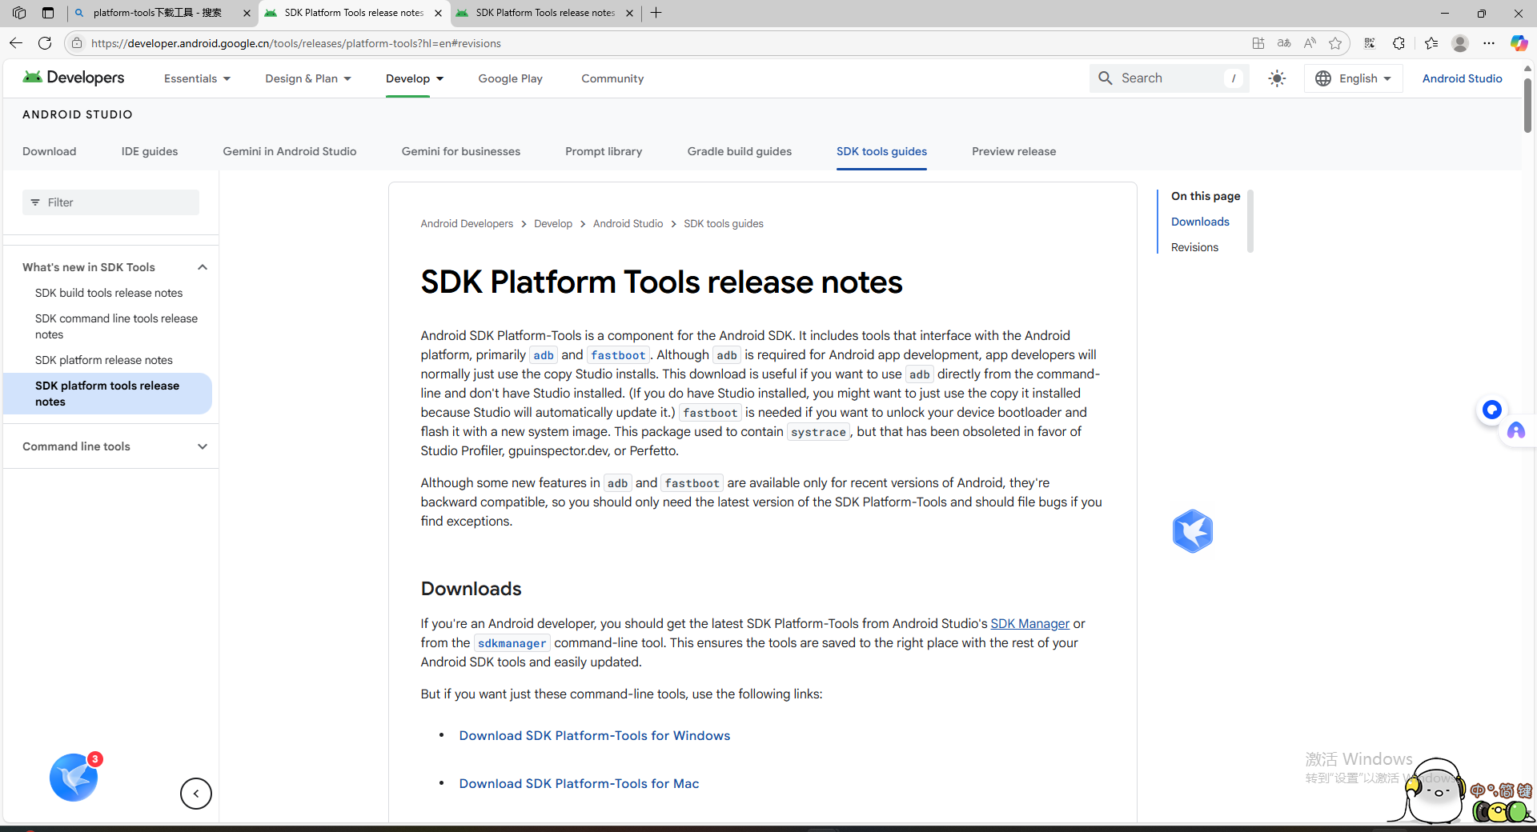The image size is (1537, 832).
Task: Open the Community menu item
Action: (x=612, y=78)
